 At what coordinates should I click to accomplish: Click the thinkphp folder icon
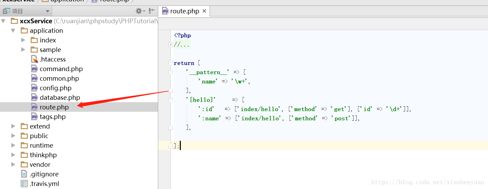coord(24,155)
